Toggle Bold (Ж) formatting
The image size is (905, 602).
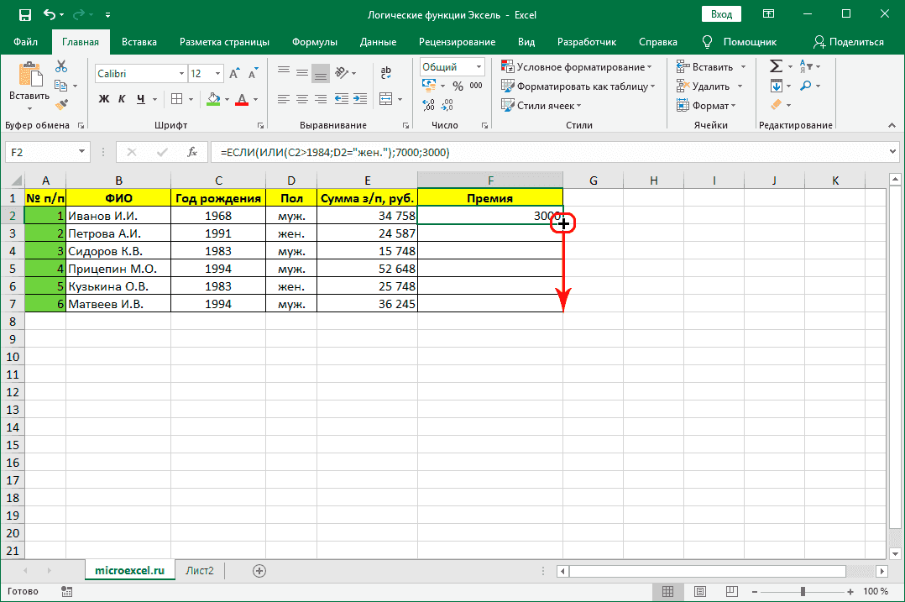coord(104,99)
